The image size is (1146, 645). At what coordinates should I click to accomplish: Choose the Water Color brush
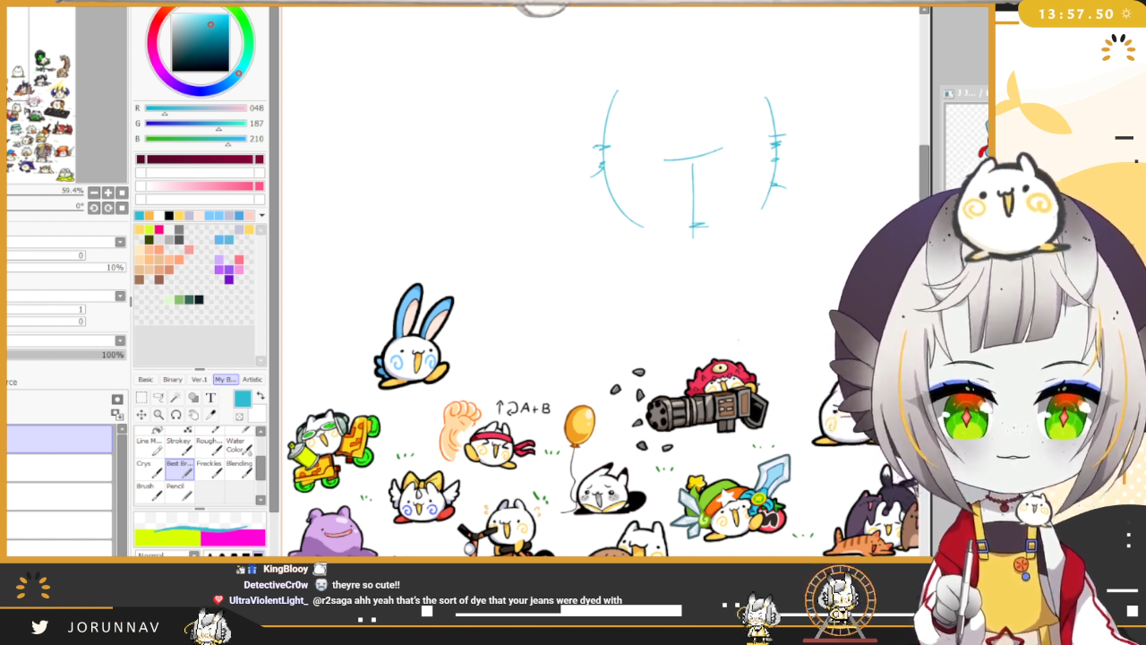pos(238,446)
